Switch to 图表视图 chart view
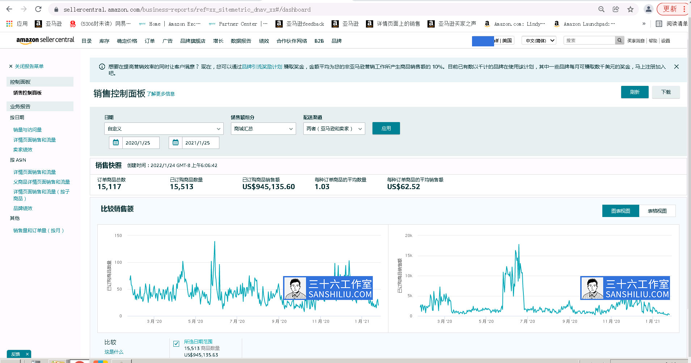The height and width of the screenshot is (363, 691). (x=620, y=211)
